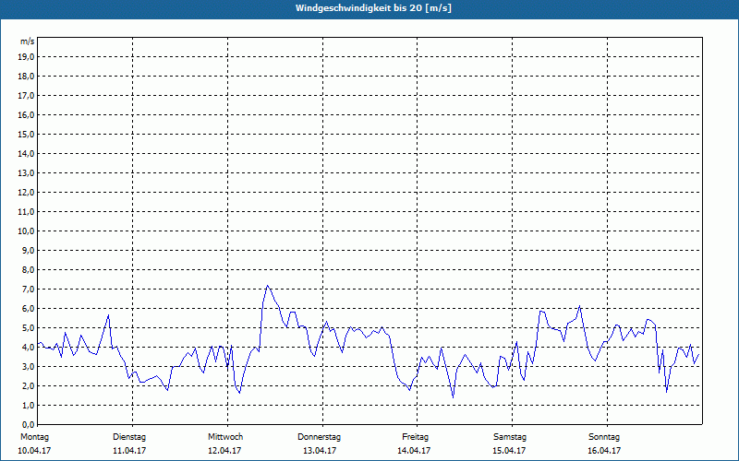Click the date 16.04.17
Screen dimensions: 739x461
click(604, 451)
